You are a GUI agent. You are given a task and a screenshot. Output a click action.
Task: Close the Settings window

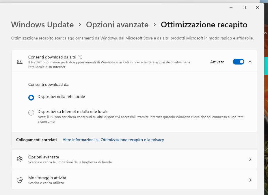258,7
